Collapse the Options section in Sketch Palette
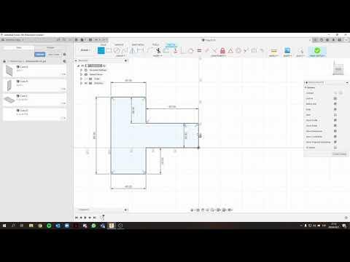This screenshot has width=350, height=262. pyautogui.click(x=306, y=87)
